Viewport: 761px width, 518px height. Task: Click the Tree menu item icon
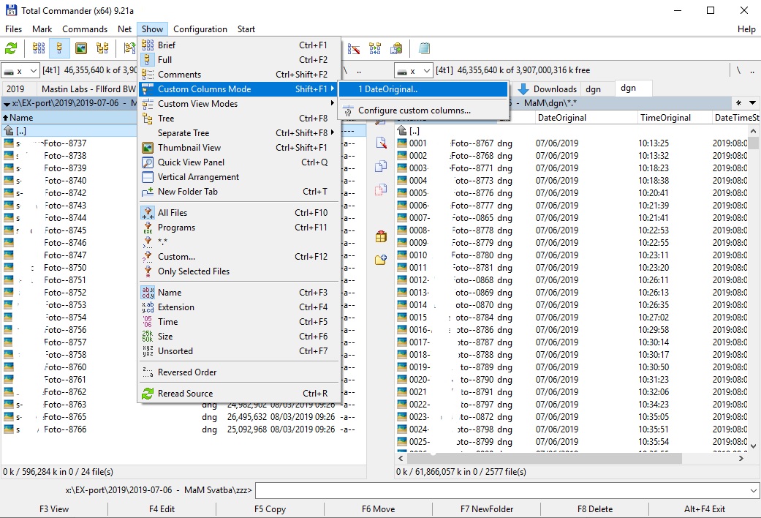point(148,119)
